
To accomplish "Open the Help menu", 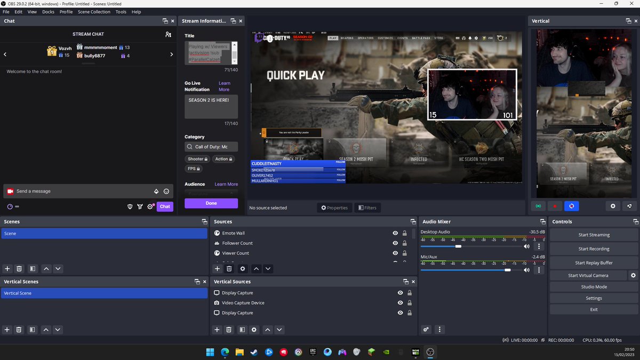I will point(136,12).
